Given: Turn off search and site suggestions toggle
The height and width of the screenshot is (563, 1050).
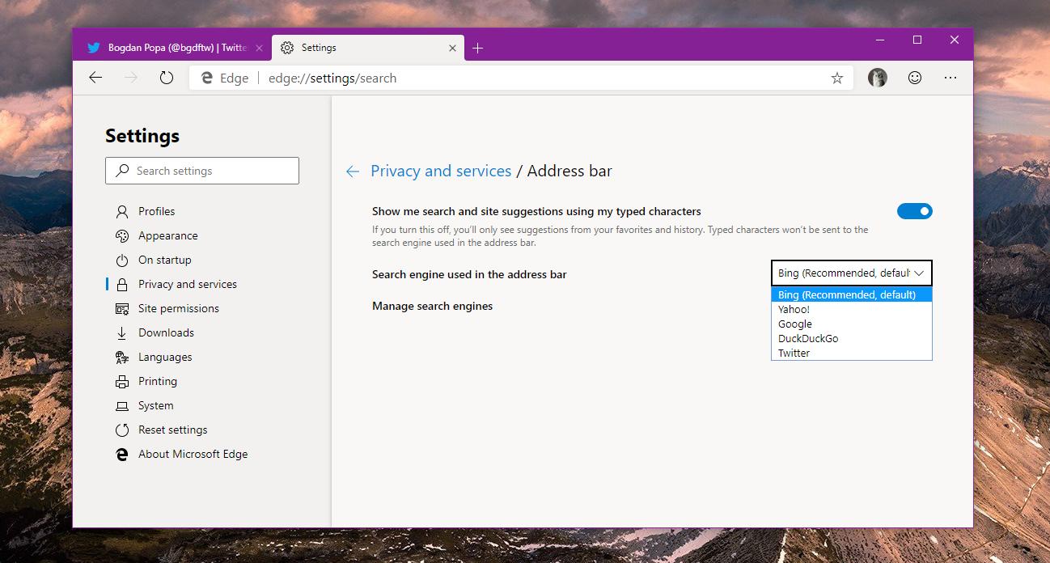Looking at the screenshot, I should coord(915,211).
